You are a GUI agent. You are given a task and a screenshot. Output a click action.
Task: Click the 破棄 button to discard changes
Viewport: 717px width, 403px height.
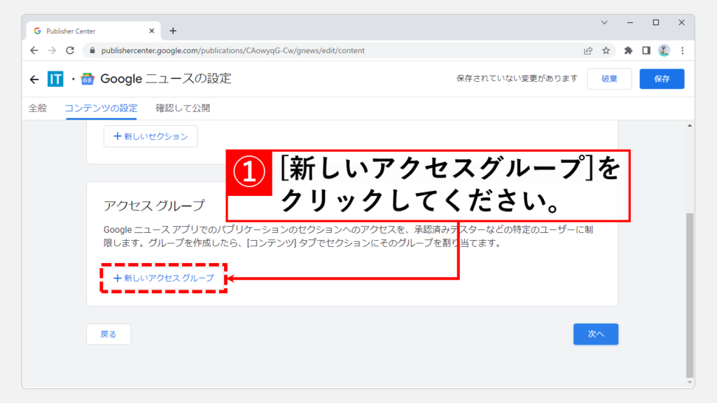click(x=609, y=79)
